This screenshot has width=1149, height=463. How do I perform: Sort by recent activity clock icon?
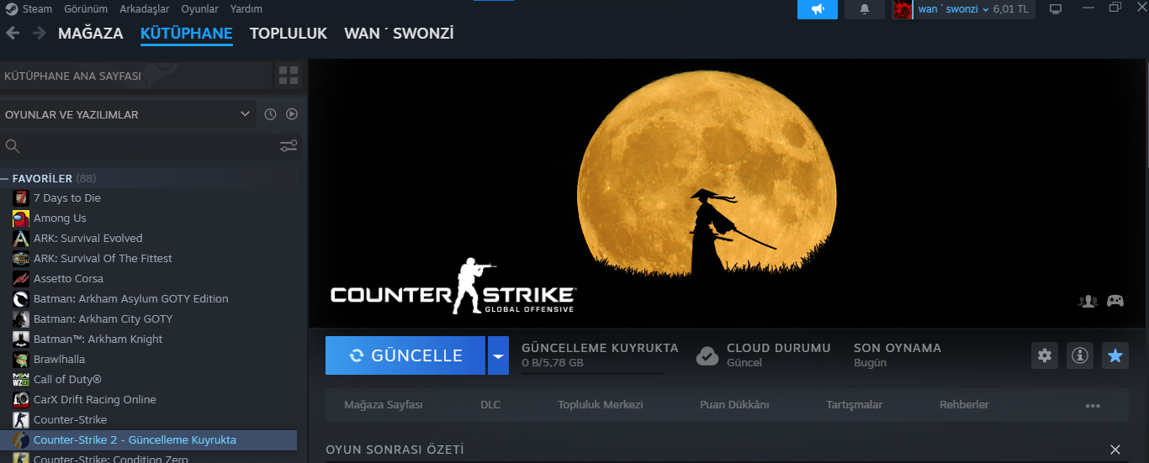(x=270, y=114)
